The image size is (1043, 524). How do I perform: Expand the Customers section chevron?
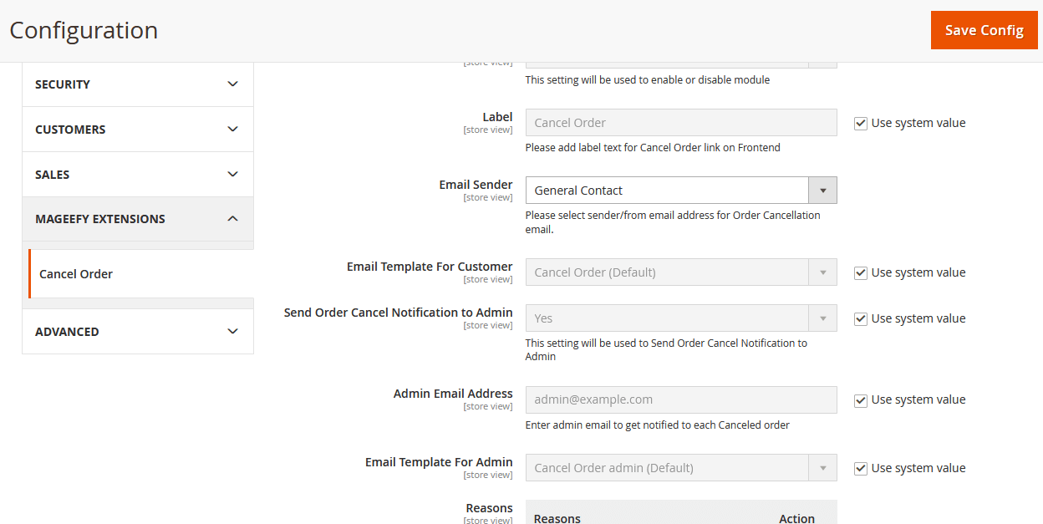pos(233,130)
